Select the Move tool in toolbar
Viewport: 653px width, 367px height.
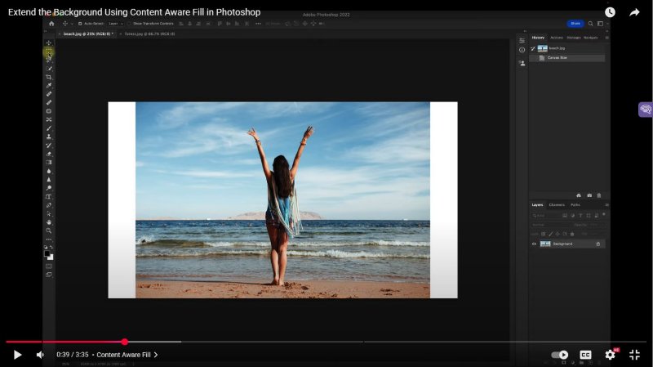49,43
